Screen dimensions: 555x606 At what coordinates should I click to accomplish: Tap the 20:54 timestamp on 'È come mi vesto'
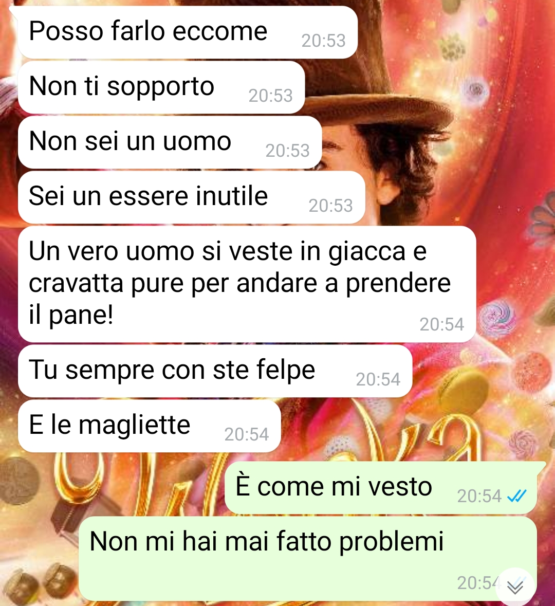click(479, 496)
